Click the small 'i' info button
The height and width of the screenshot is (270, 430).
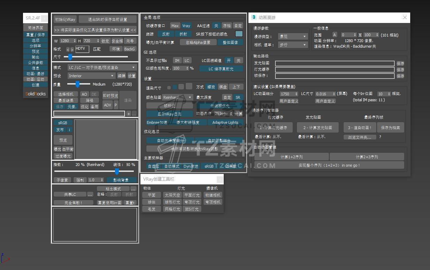point(69,130)
